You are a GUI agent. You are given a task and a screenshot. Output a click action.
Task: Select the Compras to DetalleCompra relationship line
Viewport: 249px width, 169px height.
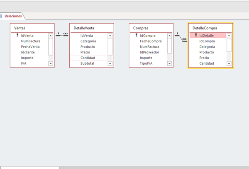tap(181, 38)
